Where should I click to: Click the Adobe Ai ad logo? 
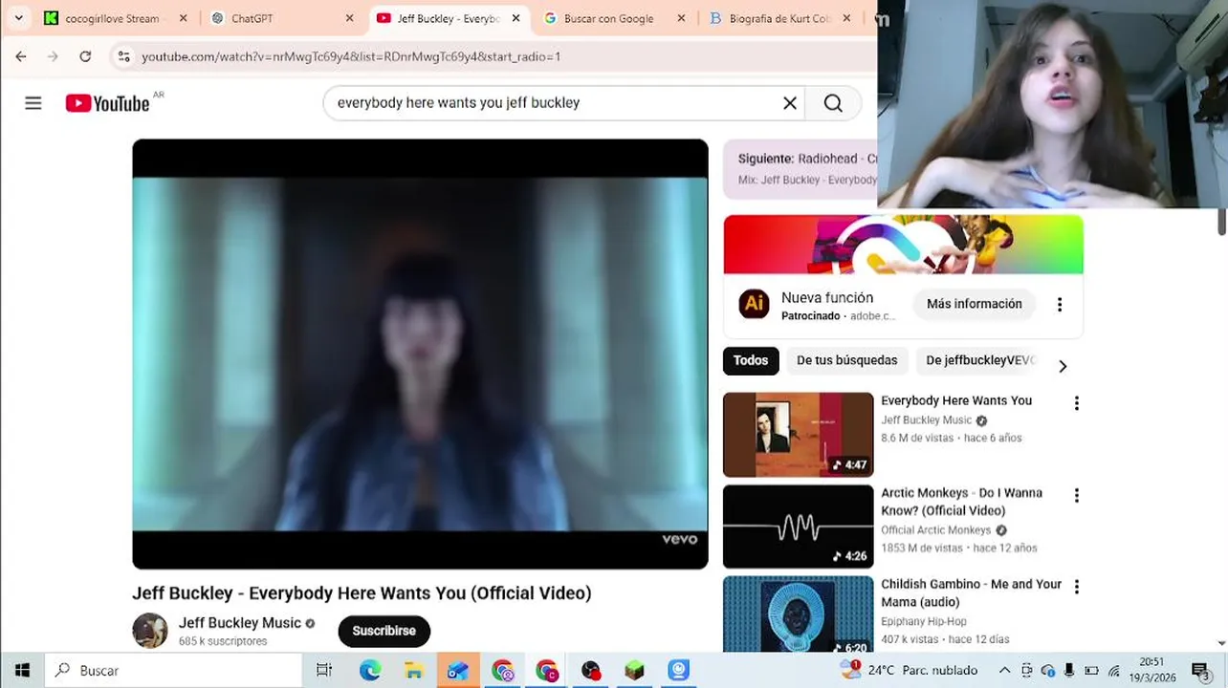tap(754, 304)
